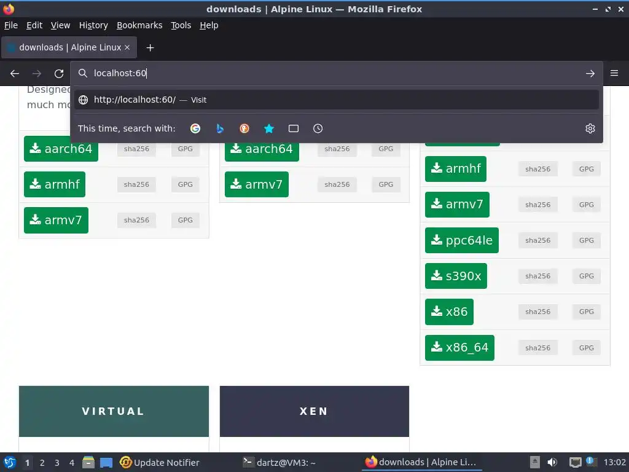Switch to workspace 2
The height and width of the screenshot is (472, 629).
(x=42, y=463)
